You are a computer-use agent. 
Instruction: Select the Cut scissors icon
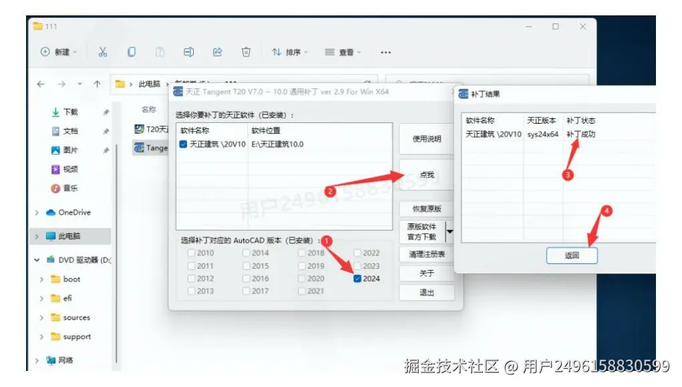click(x=103, y=52)
